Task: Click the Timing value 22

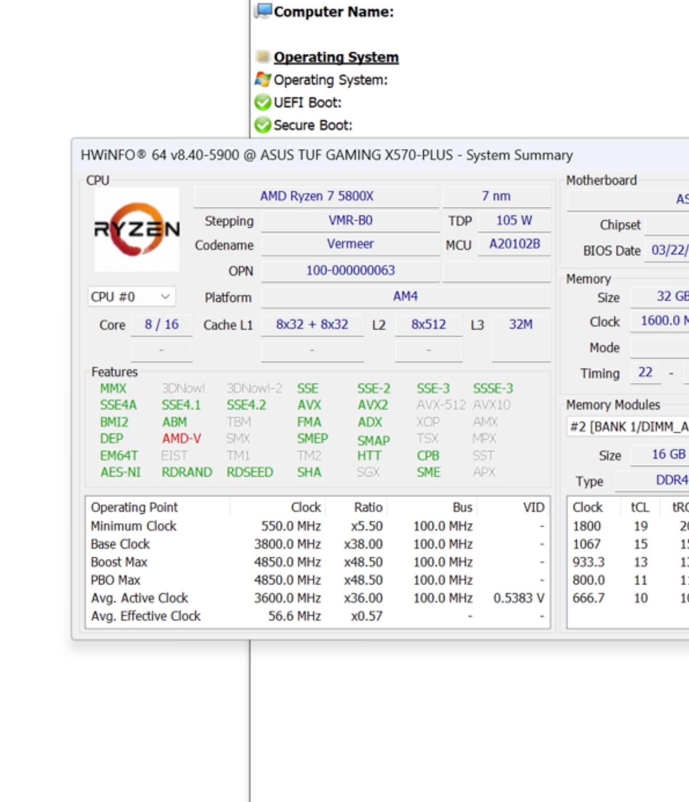Action: (x=646, y=373)
